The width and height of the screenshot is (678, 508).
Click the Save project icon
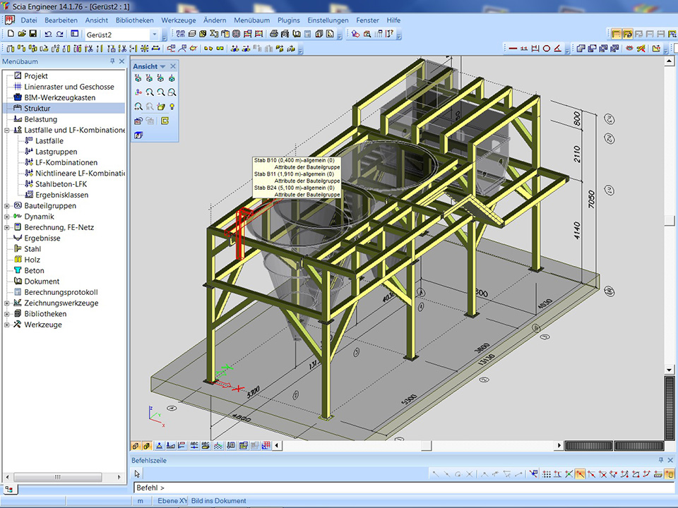[x=33, y=34]
